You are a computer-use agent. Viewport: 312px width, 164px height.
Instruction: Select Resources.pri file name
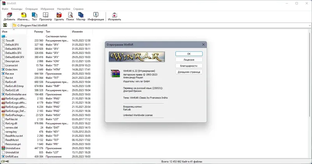pyautogui.click(x=13, y=144)
